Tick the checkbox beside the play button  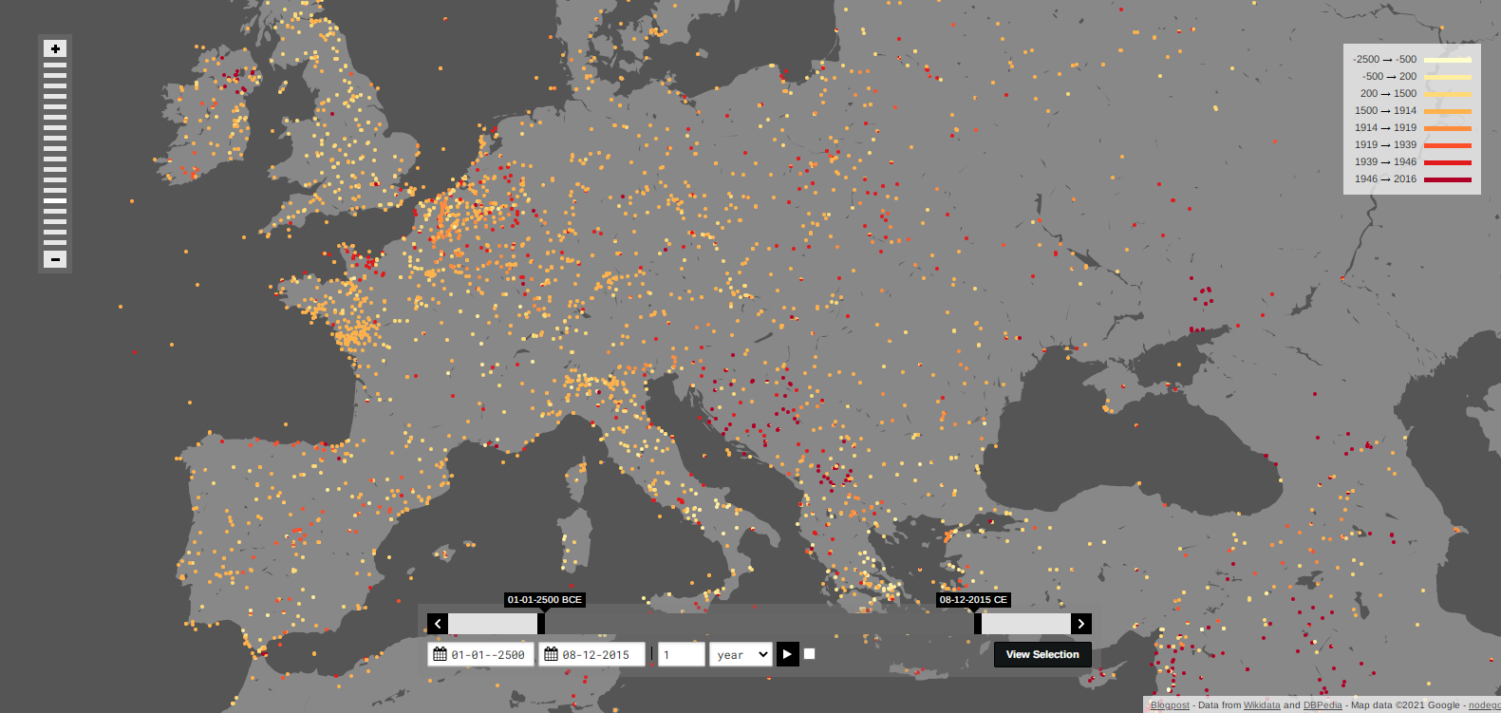pos(809,653)
